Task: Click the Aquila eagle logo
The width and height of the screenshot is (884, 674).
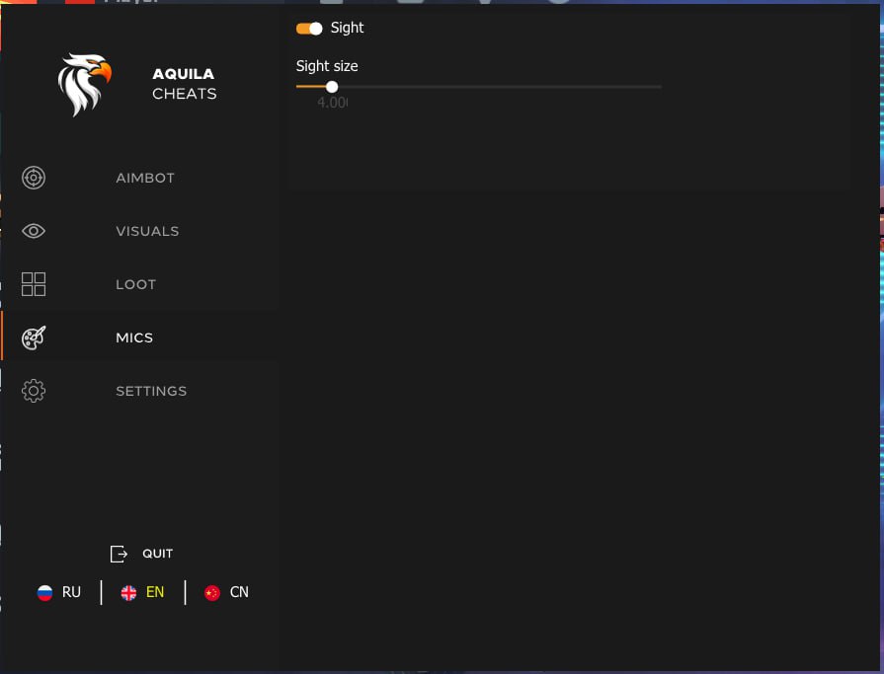Action: click(83, 84)
